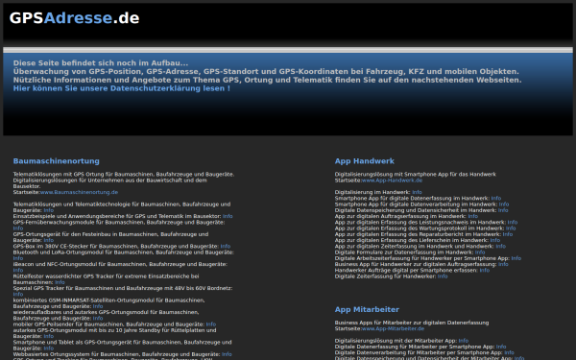This screenshot has height=360, width=576.
Task: Click the line starting 'Überwachung von GPS-Position'
Action: [x=266, y=71]
